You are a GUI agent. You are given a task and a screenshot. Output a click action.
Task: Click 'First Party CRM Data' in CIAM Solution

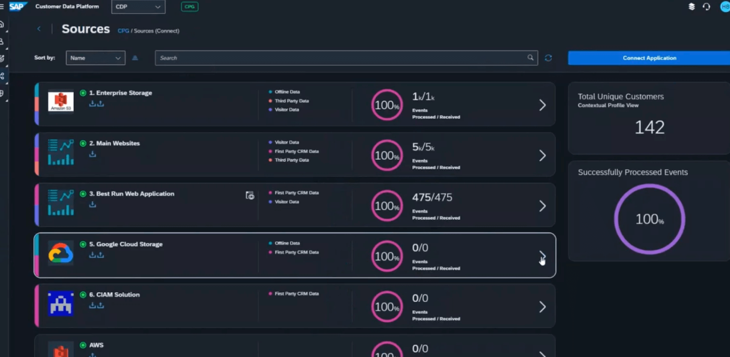297,294
